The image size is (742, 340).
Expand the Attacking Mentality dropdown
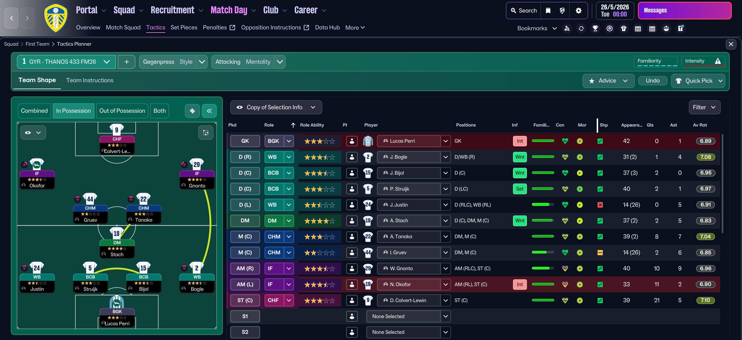pos(280,62)
